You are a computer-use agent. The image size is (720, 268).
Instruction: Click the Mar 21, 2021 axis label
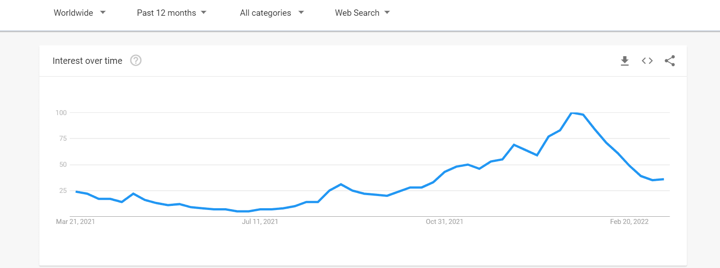(x=76, y=222)
